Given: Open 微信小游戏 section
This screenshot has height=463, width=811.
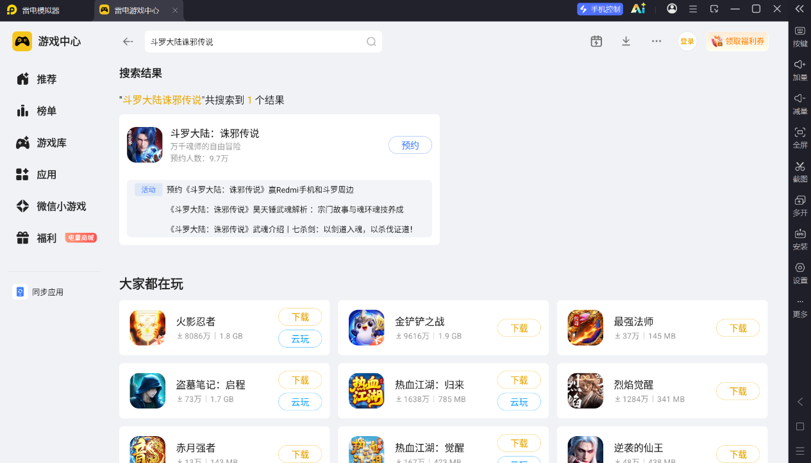Looking at the screenshot, I should click(51, 206).
